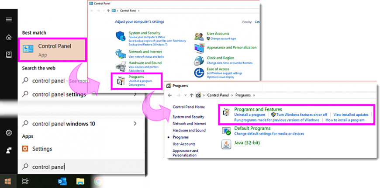Open the Control Panel app best match

pyautogui.click(x=52, y=49)
